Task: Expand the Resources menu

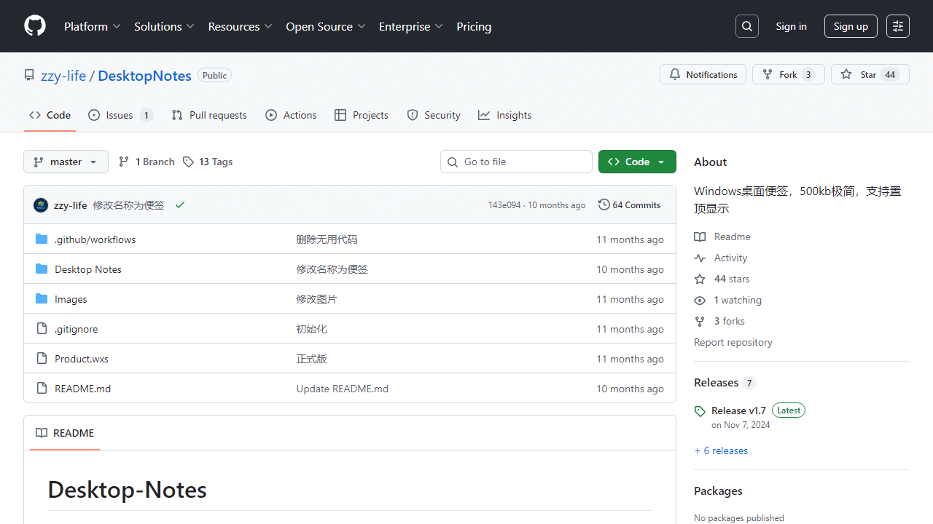Action: 240,26
